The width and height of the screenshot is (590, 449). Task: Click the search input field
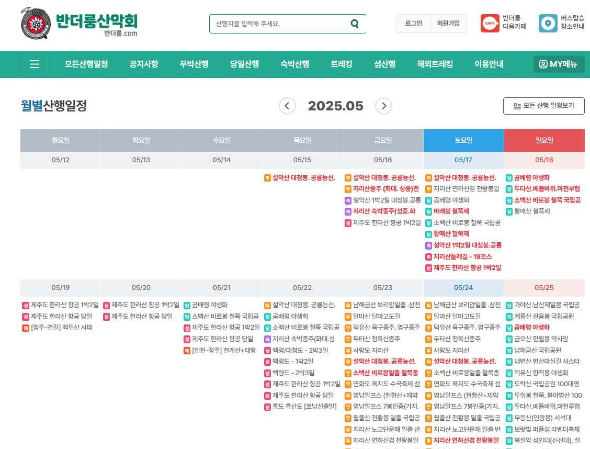coord(277,24)
